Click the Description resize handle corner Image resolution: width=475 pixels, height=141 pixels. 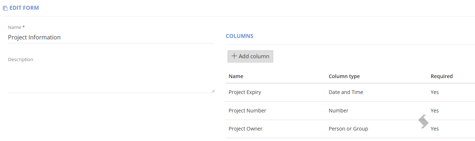click(213, 91)
